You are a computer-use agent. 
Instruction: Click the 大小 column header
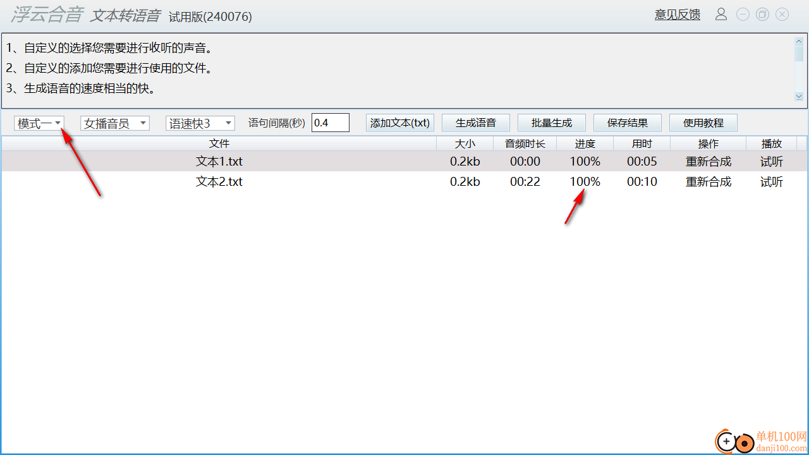pyautogui.click(x=465, y=143)
